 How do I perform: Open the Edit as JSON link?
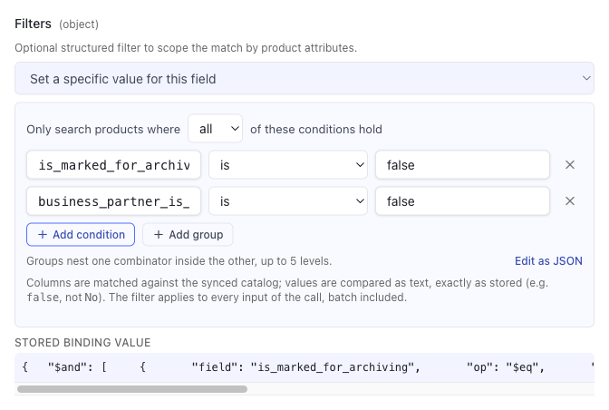548,260
